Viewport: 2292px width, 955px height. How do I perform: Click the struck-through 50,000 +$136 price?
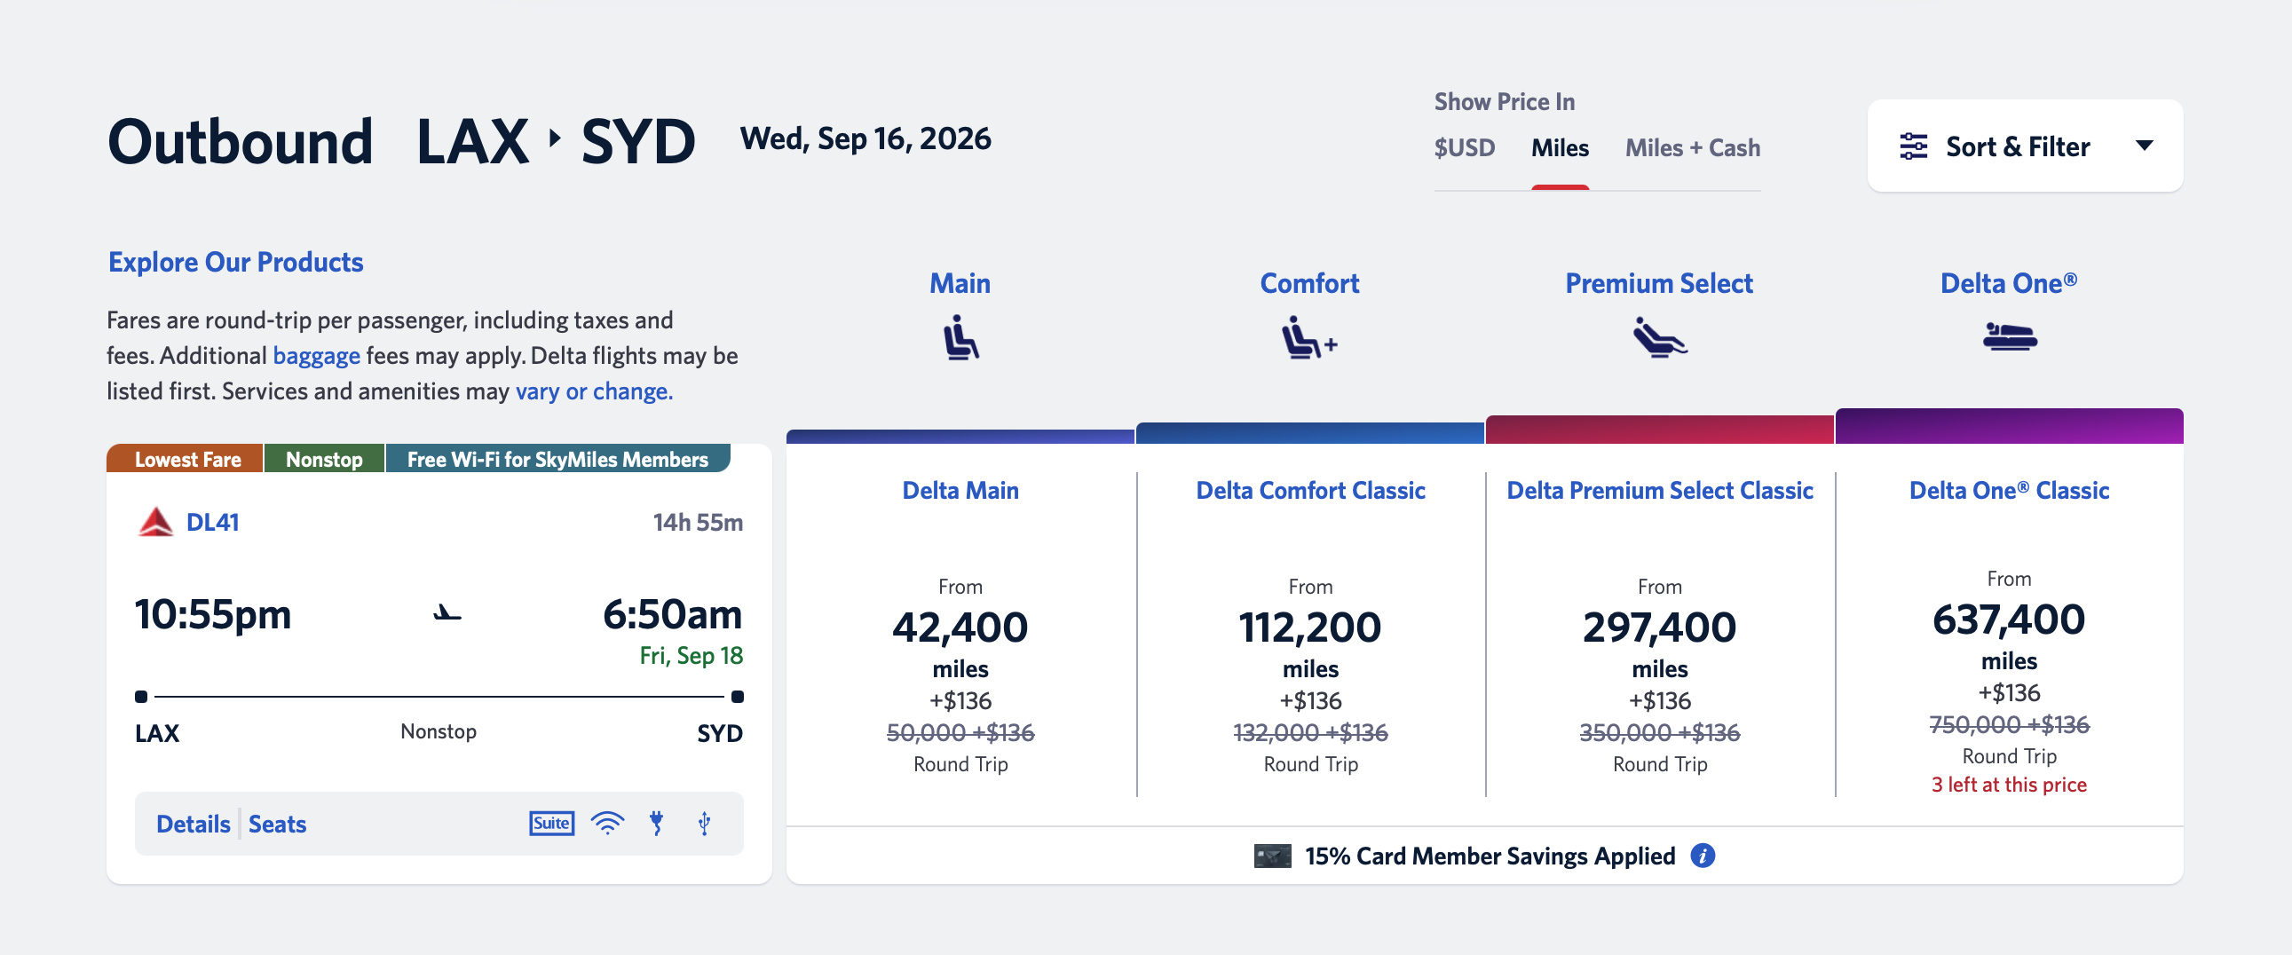tap(961, 732)
